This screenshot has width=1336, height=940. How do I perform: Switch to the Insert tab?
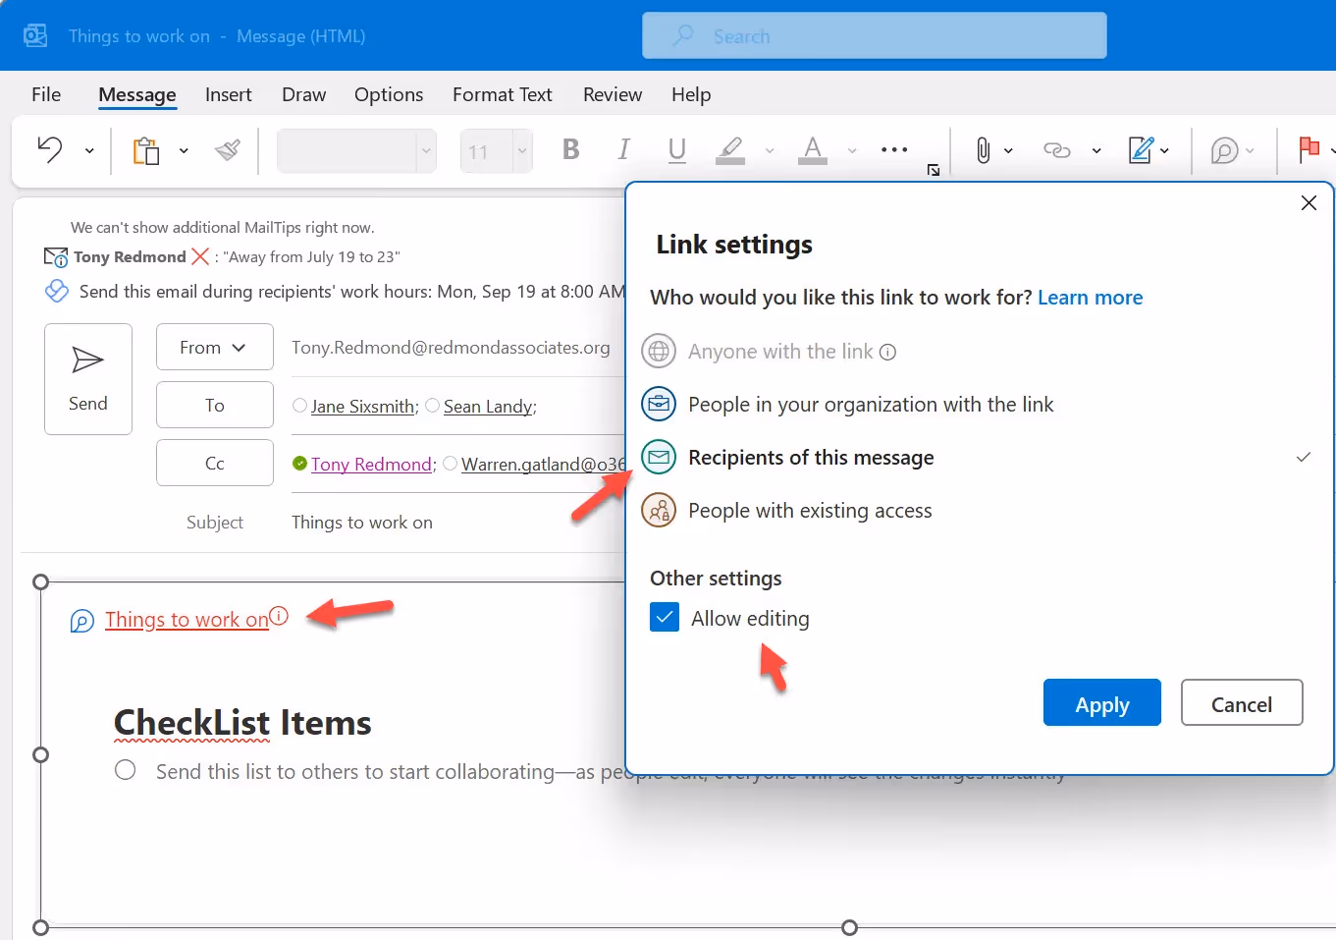tap(228, 94)
